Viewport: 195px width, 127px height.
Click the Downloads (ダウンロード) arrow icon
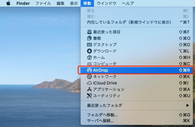pos(89,51)
